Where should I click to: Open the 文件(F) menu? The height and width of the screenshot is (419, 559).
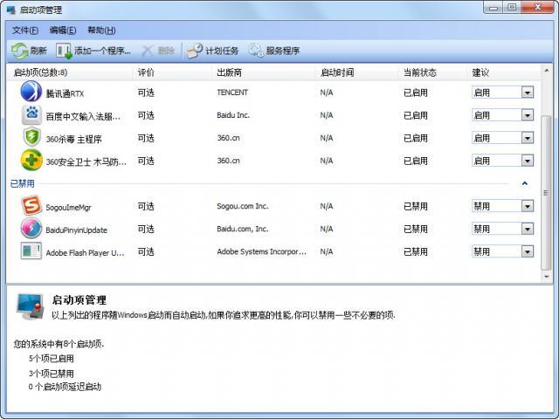pyautogui.click(x=25, y=31)
